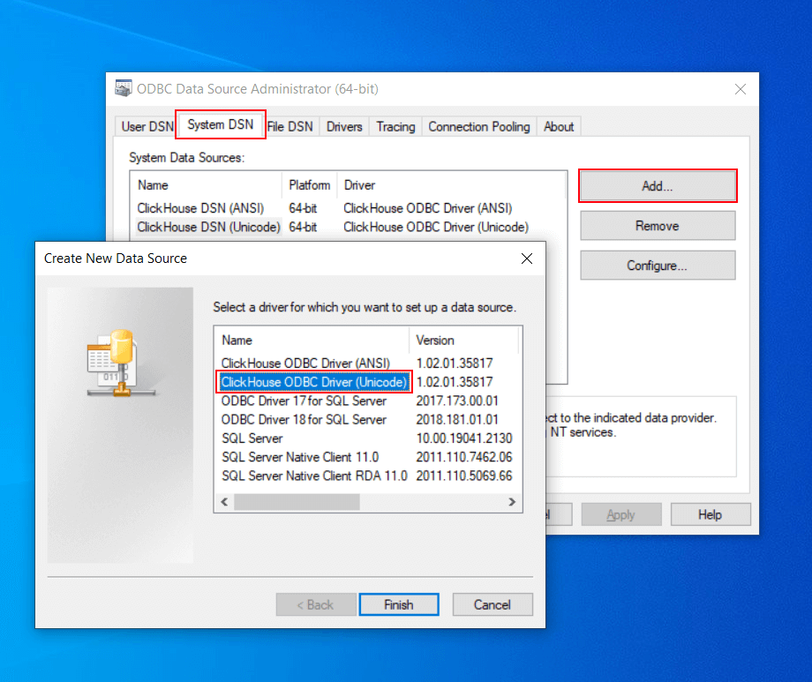Click the Platform column header
This screenshot has height=682, width=812.
click(x=310, y=185)
